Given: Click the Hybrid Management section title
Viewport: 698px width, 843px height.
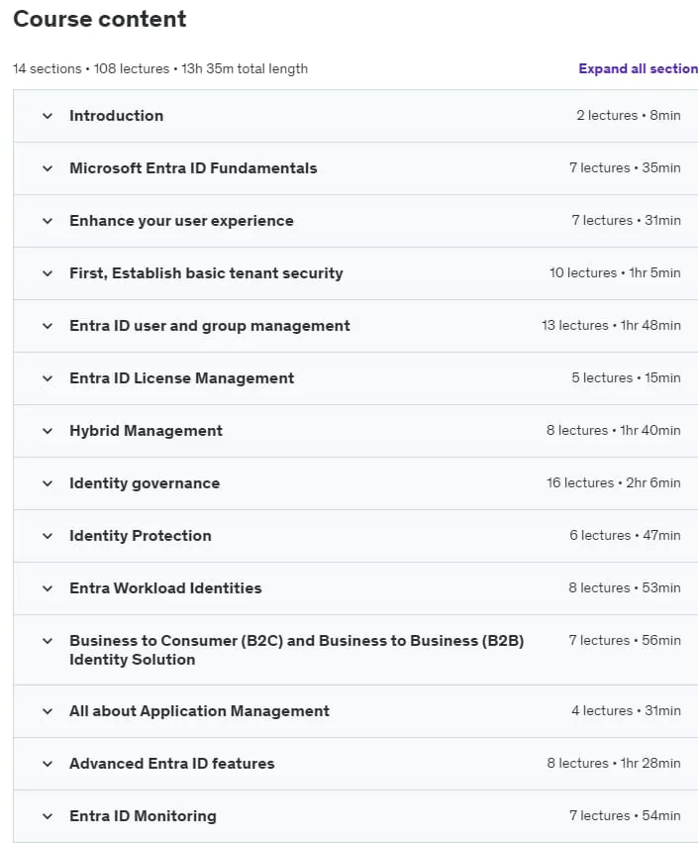Looking at the screenshot, I should coord(146,431).
